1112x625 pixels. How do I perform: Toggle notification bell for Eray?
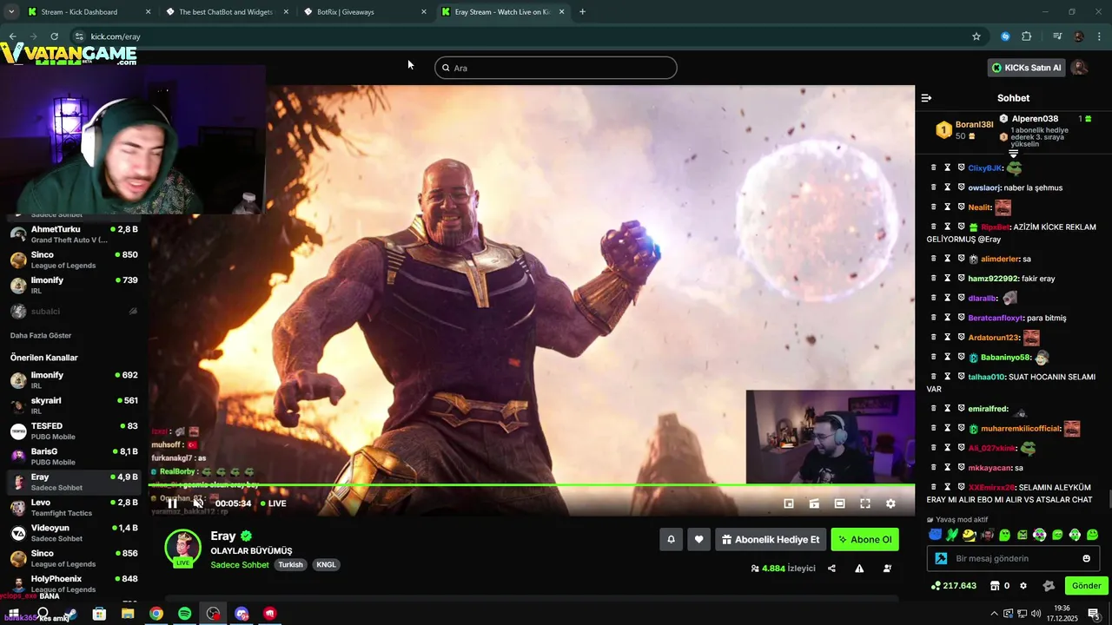click(671, 539)
